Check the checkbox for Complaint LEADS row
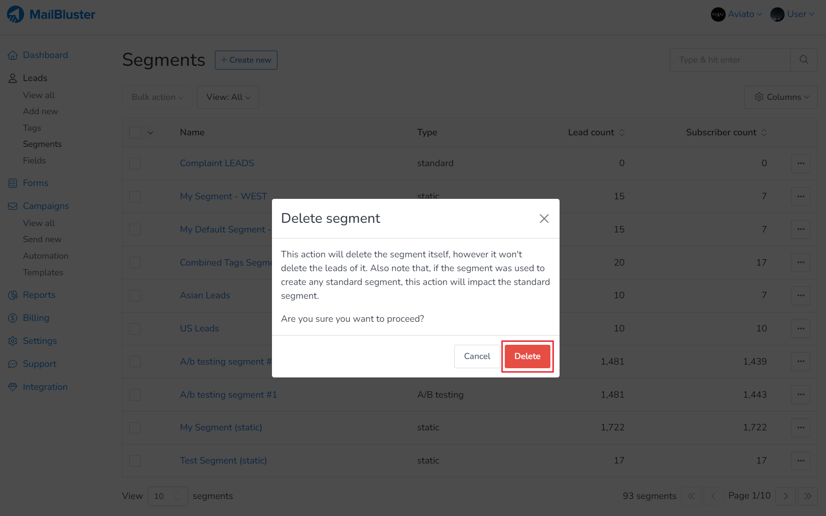826x516 pixels. click(135, 163)
